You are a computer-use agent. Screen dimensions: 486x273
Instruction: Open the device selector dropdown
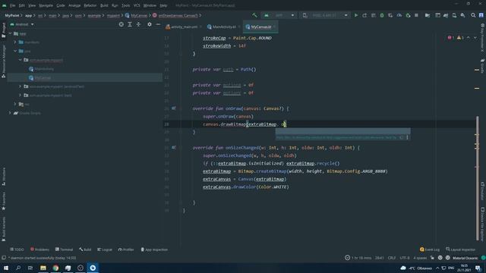(x=325, y=15)
